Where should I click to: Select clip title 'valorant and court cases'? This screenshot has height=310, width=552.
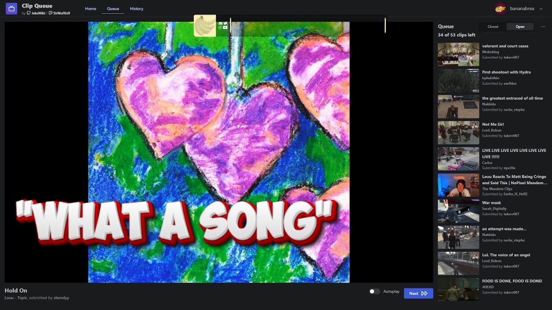pos(505,46)
